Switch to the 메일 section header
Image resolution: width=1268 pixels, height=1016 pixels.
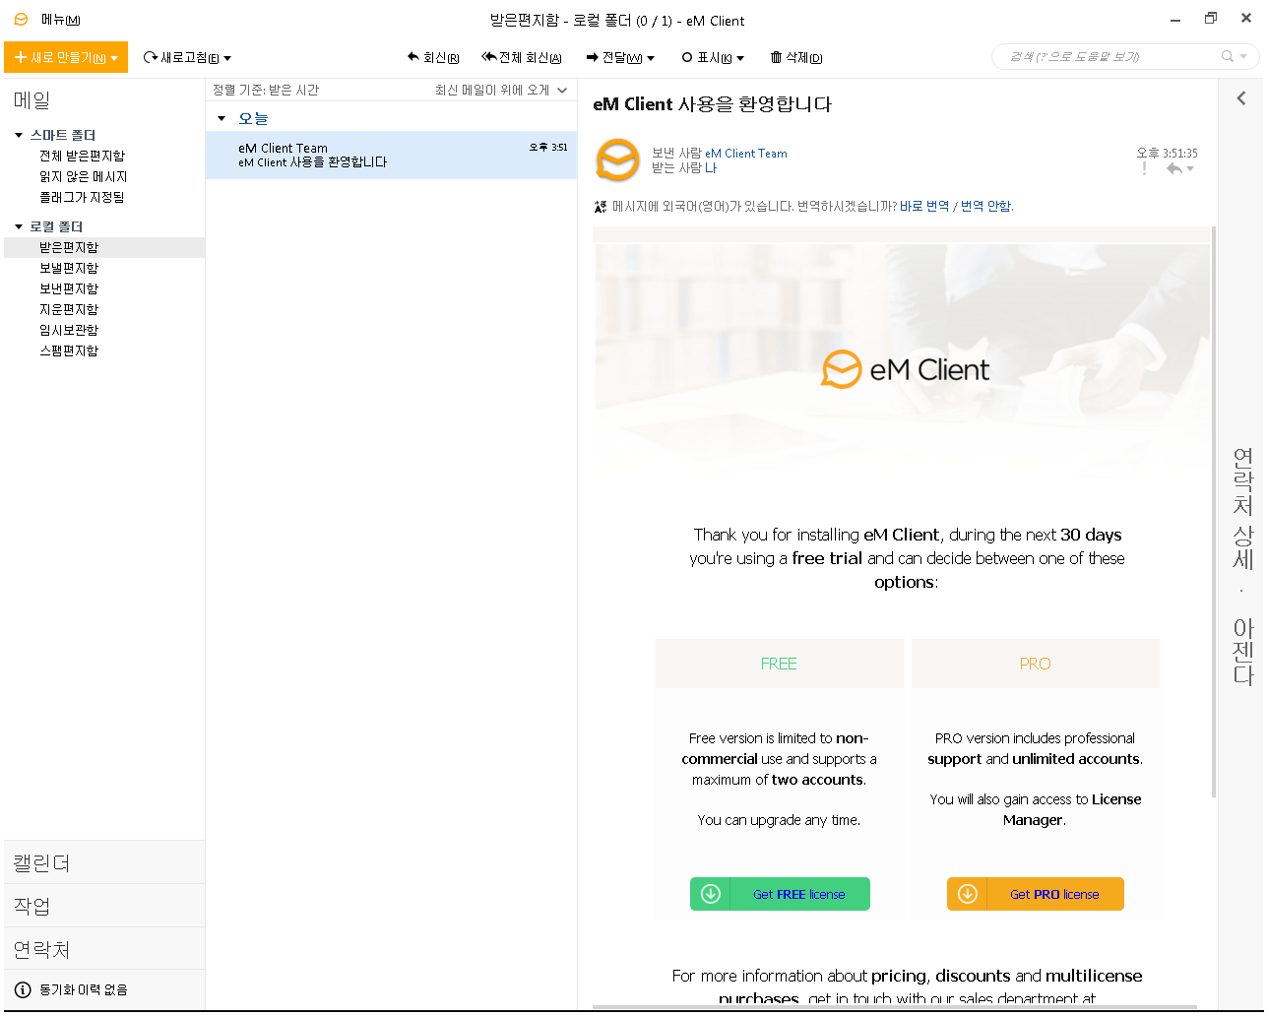[32, 100]
